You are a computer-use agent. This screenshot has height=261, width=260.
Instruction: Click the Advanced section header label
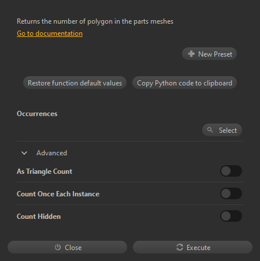[51, 153]
